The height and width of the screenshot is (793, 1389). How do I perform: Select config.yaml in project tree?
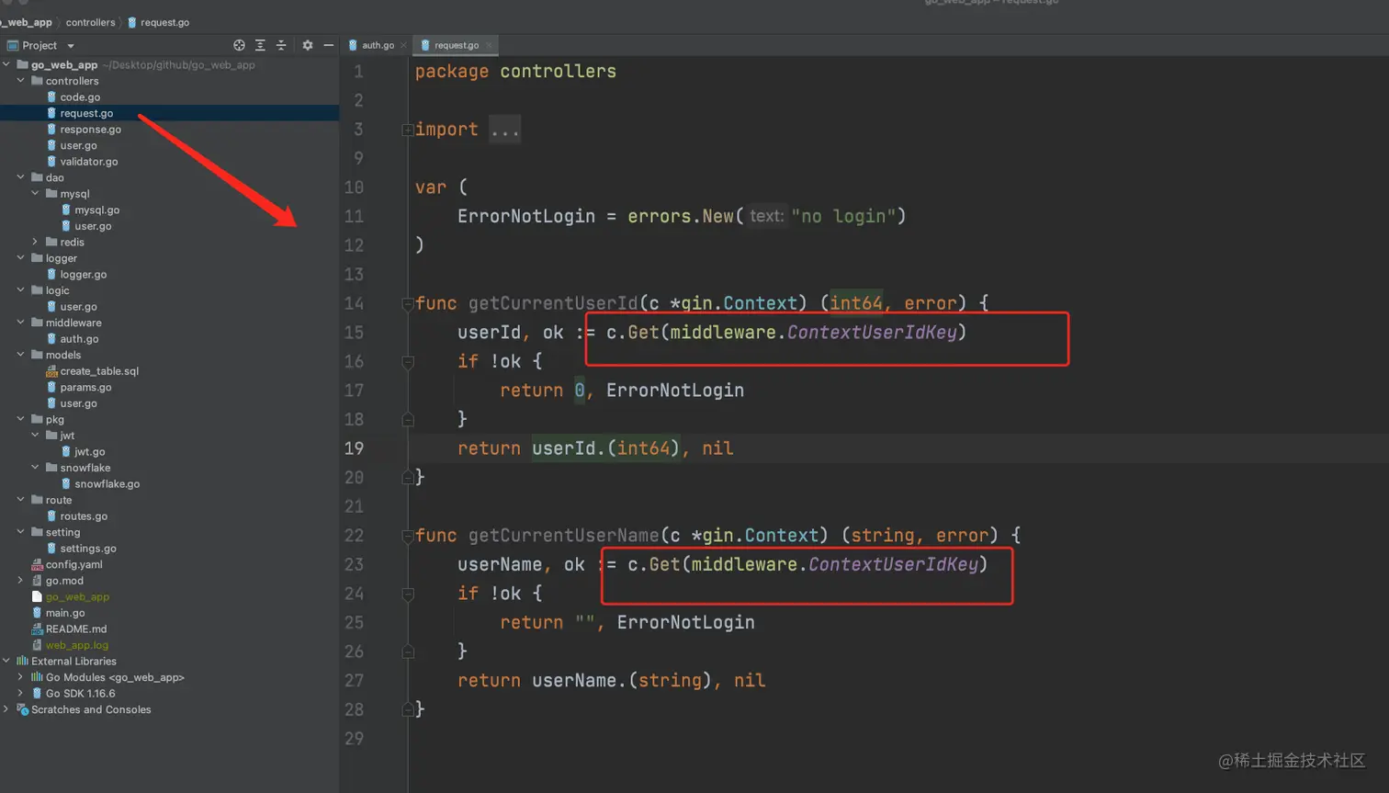coord(73,565)
